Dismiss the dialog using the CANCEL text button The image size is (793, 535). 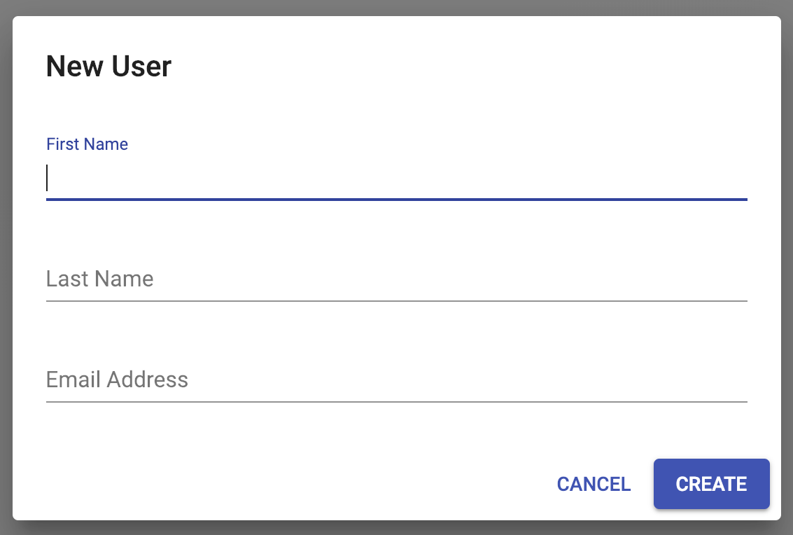594,484
